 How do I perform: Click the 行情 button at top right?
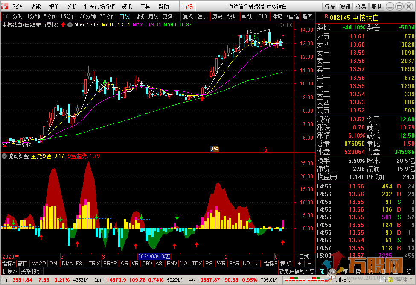pos(330,6)
